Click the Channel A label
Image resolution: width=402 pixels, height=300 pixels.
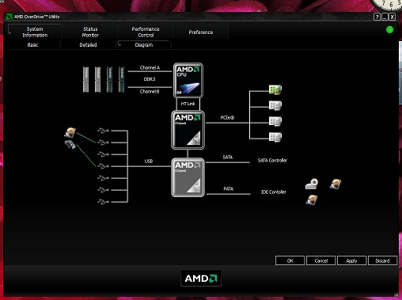click(x=150, y=68)
